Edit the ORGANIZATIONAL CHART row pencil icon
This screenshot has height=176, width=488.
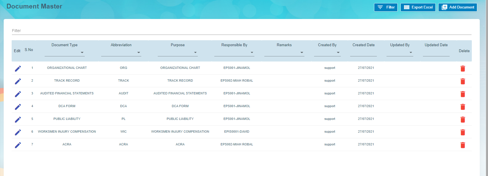(18, 69)
